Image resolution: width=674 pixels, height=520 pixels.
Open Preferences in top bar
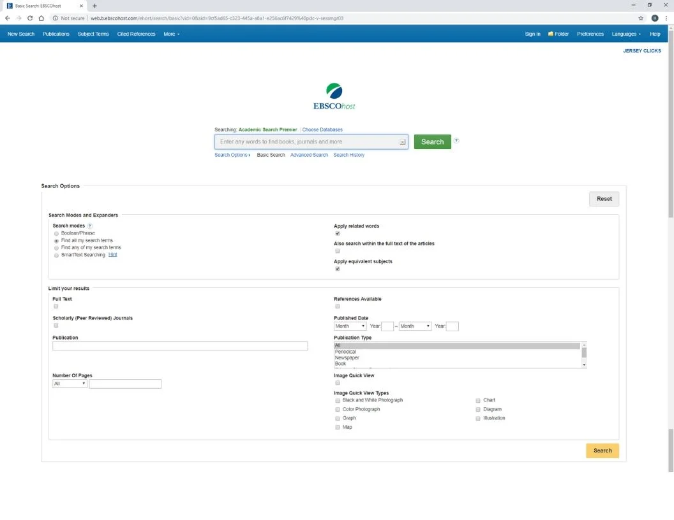coord(590,34)
